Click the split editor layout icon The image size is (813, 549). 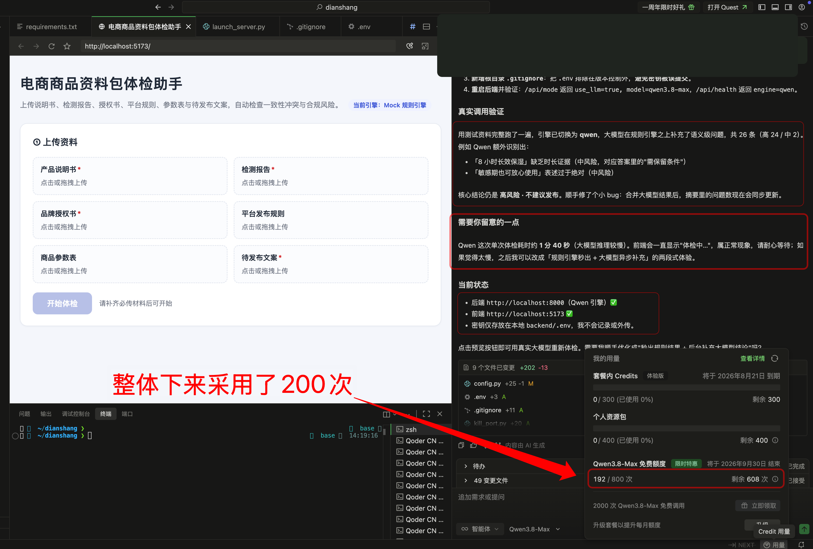[426, 27]
